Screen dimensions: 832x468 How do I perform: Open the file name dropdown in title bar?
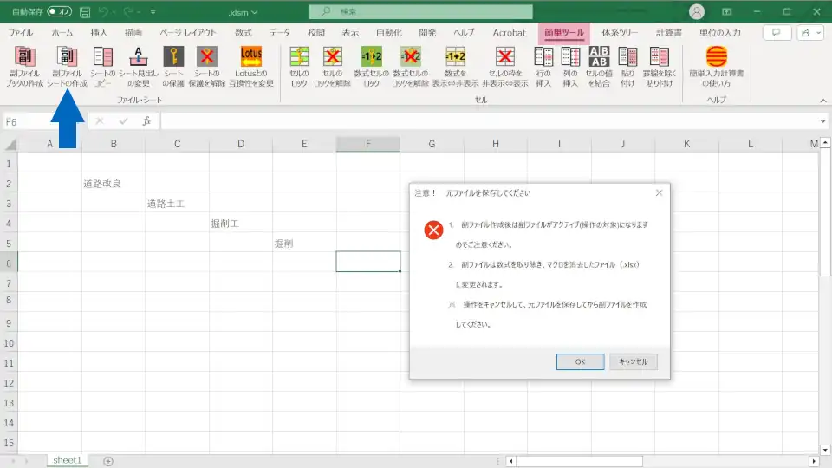click(255, 12)
